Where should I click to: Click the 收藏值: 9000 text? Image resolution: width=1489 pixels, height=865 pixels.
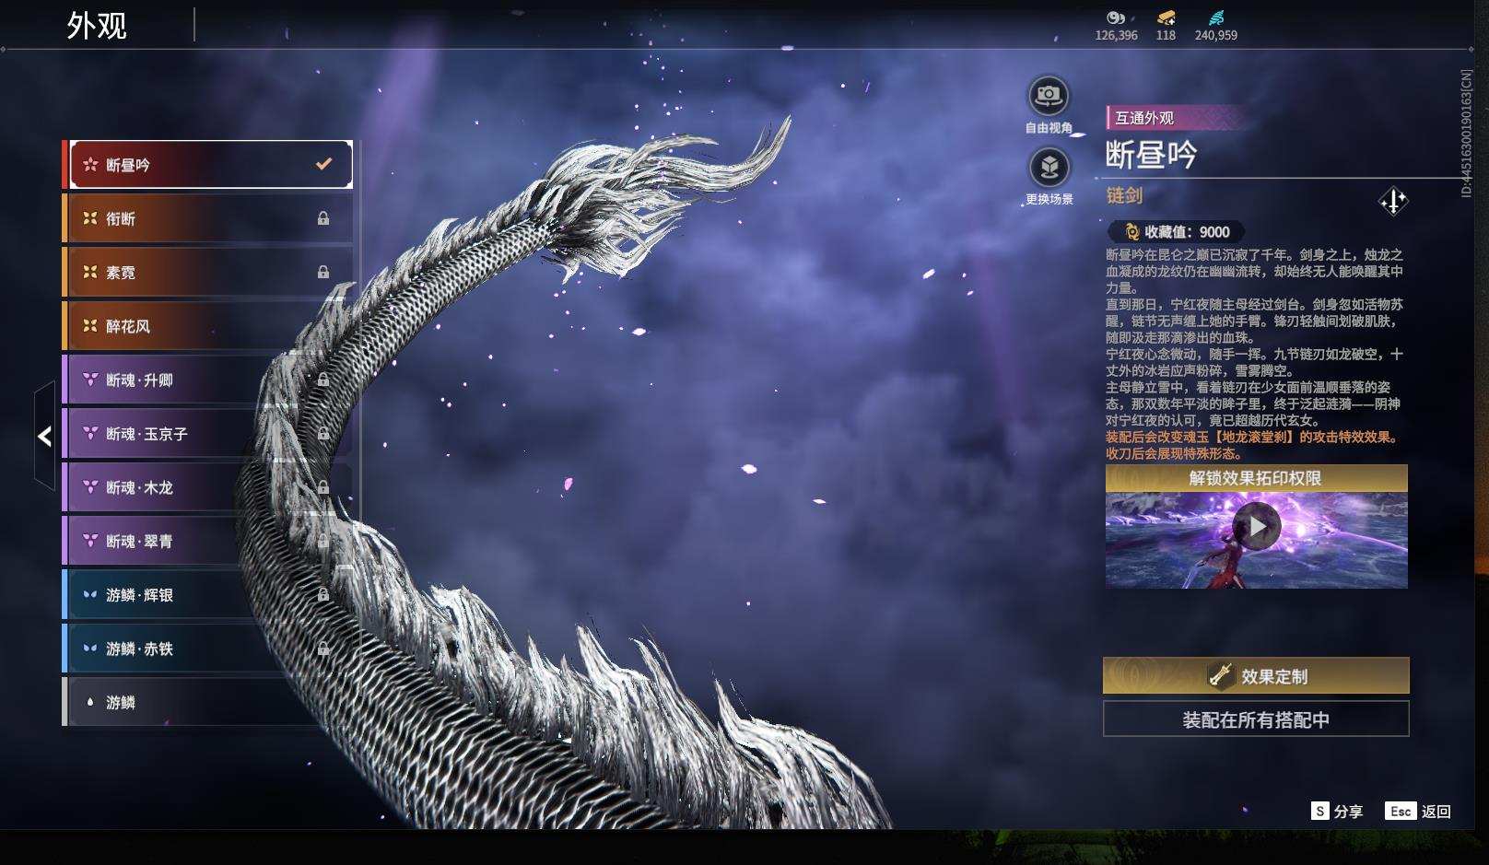pyautogui.click(x=1187, y=232)
